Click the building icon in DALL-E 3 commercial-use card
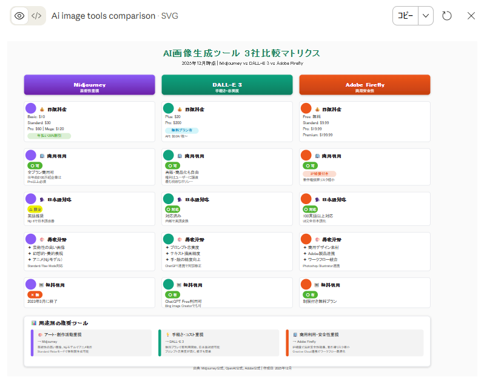The image size is (484, 384). tap(180, 156)
